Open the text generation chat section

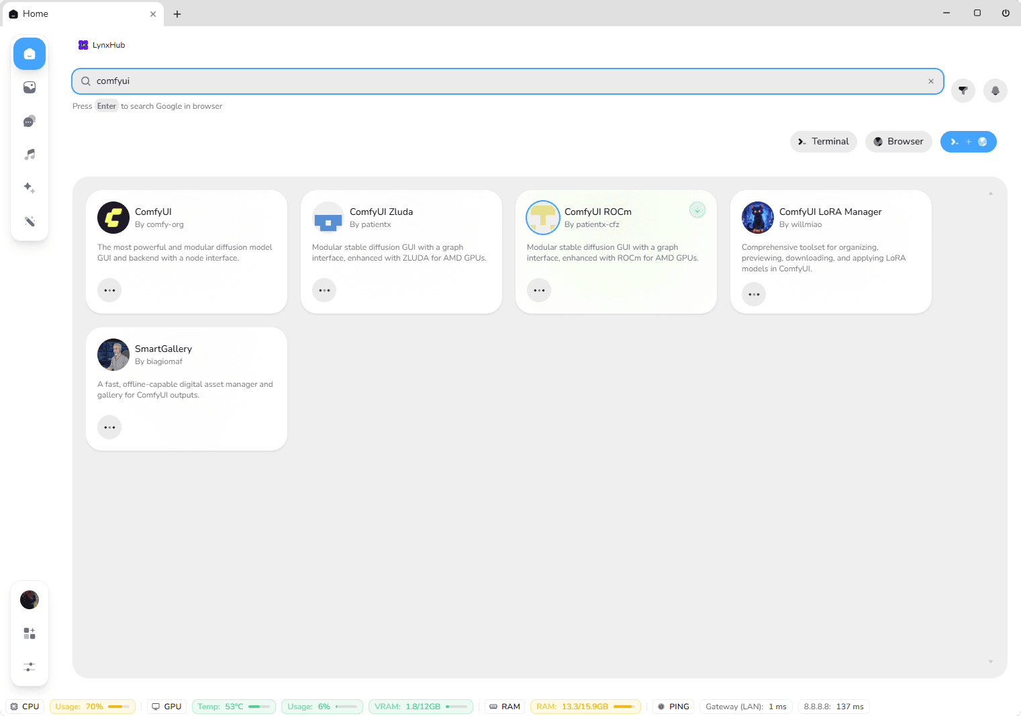coord(30,121)
